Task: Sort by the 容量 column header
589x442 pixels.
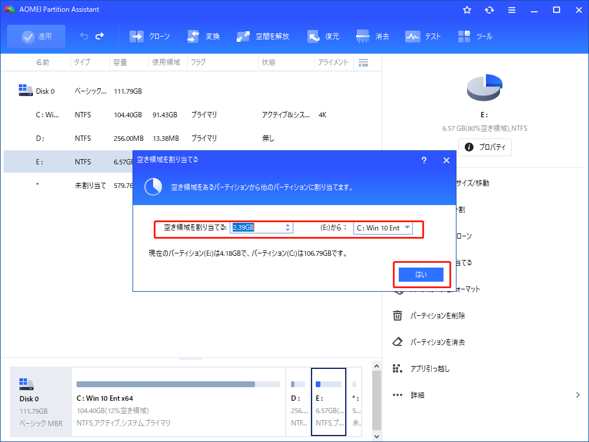Action: [x=120, y=62]
